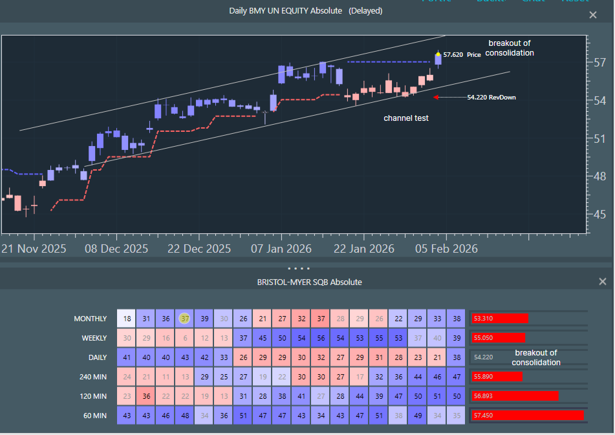Image resolution: width=615 pixels, height=435 pixels.
Task: Click the red 57.450 bar in 60 MIN row
Action: pos(527,416)
